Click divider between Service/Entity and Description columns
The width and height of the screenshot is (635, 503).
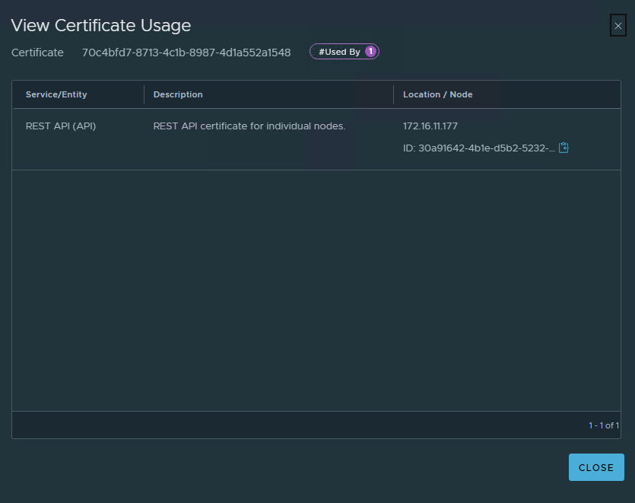(144, 94)
